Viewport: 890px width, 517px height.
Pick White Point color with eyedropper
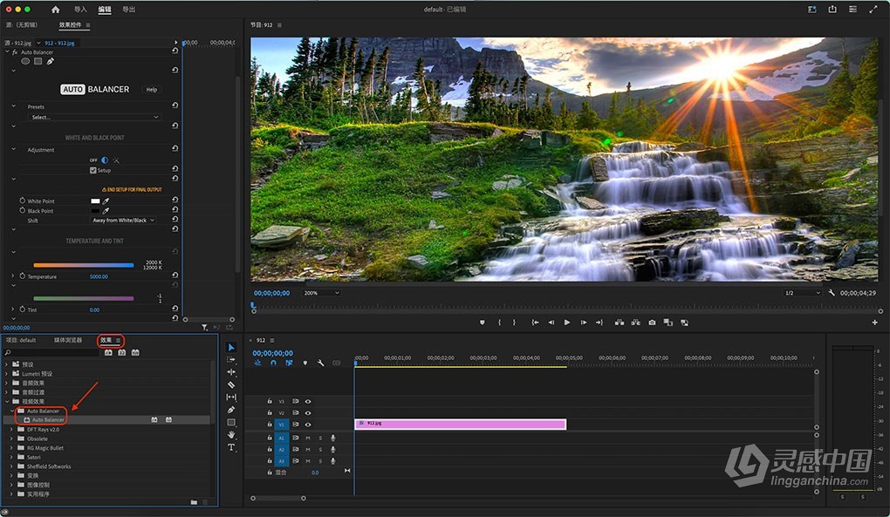tap(106, 201)
